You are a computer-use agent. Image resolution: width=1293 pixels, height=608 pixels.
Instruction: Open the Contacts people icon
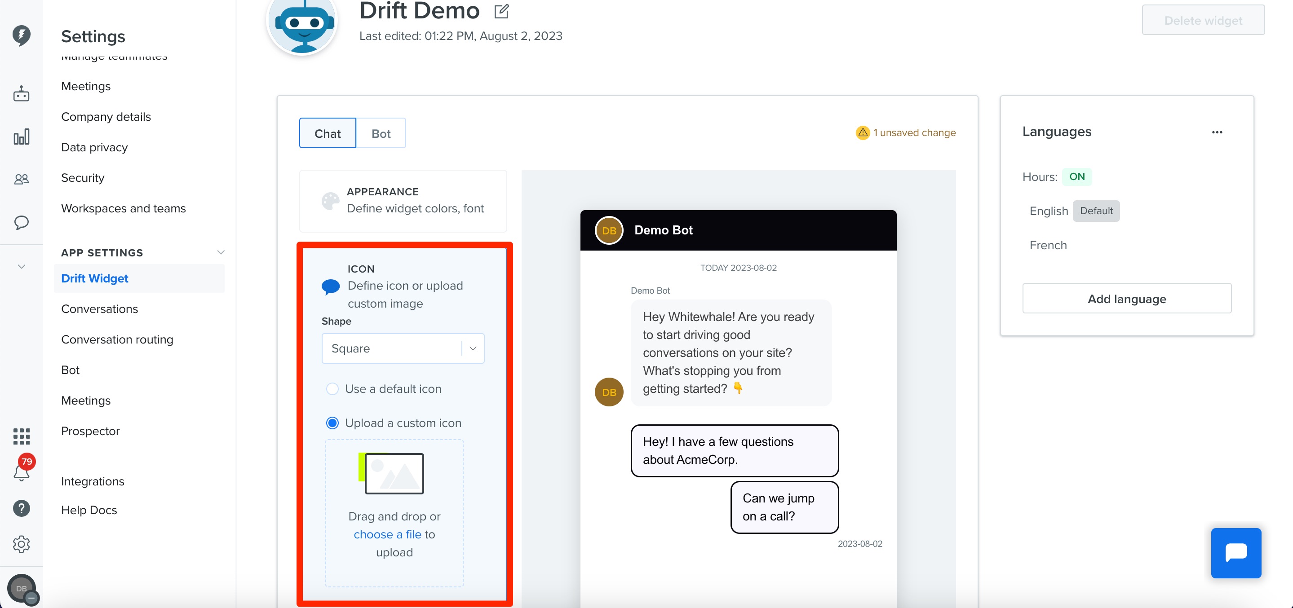pyautogui.click(x=21, y=179)
